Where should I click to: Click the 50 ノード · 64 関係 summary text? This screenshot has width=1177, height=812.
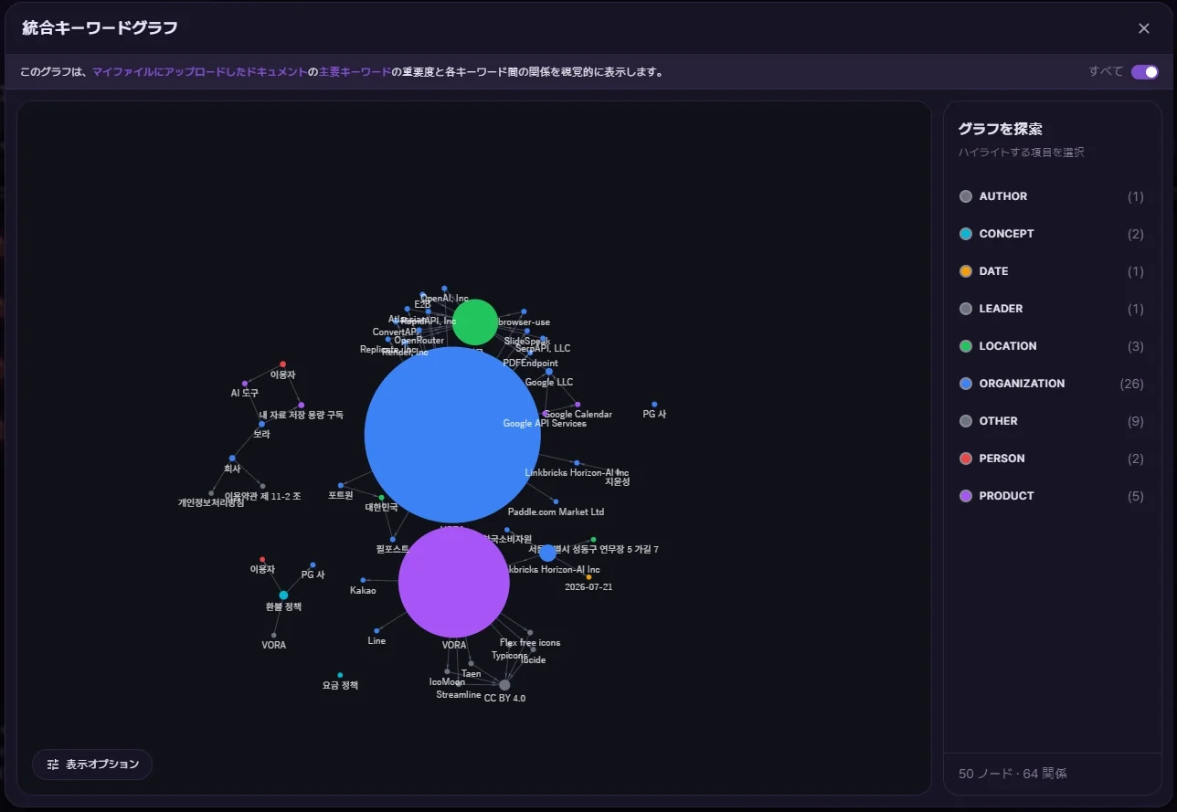click(1013, 774)
